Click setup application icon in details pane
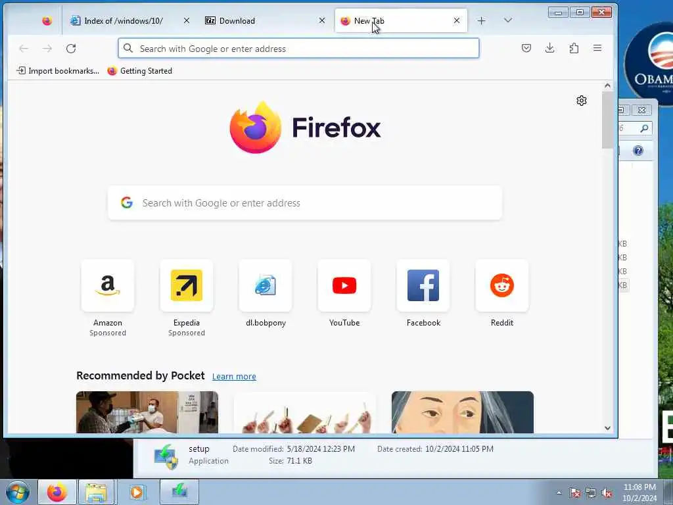This screenshot has width=673, height=505. coord(166,456)
